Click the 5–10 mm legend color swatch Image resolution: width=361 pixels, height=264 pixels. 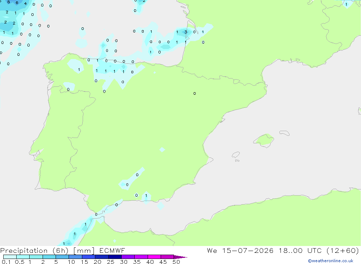[x=62, y=257]
